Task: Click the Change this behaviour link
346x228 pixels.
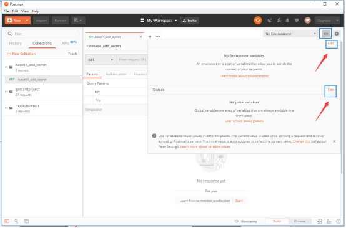Action: [302, 141]
